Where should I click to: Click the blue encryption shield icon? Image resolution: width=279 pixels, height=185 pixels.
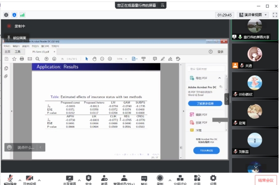click(14, 15)
